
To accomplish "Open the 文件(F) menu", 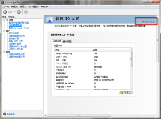I will [6, 7].
